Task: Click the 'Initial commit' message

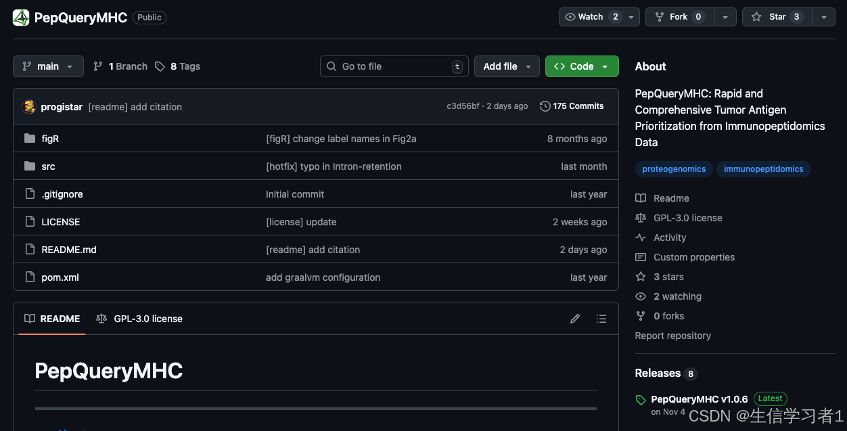Action: (x=295, y=194)
